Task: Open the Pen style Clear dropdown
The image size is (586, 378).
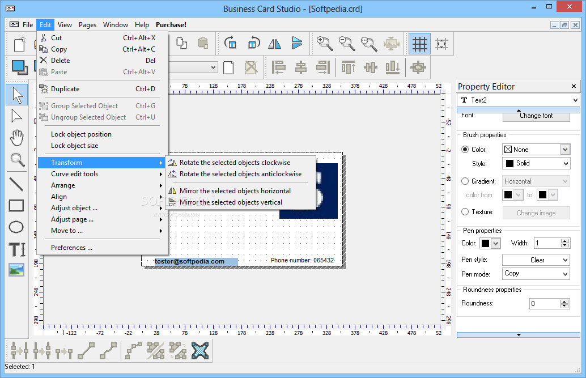Action: point(536,260)
